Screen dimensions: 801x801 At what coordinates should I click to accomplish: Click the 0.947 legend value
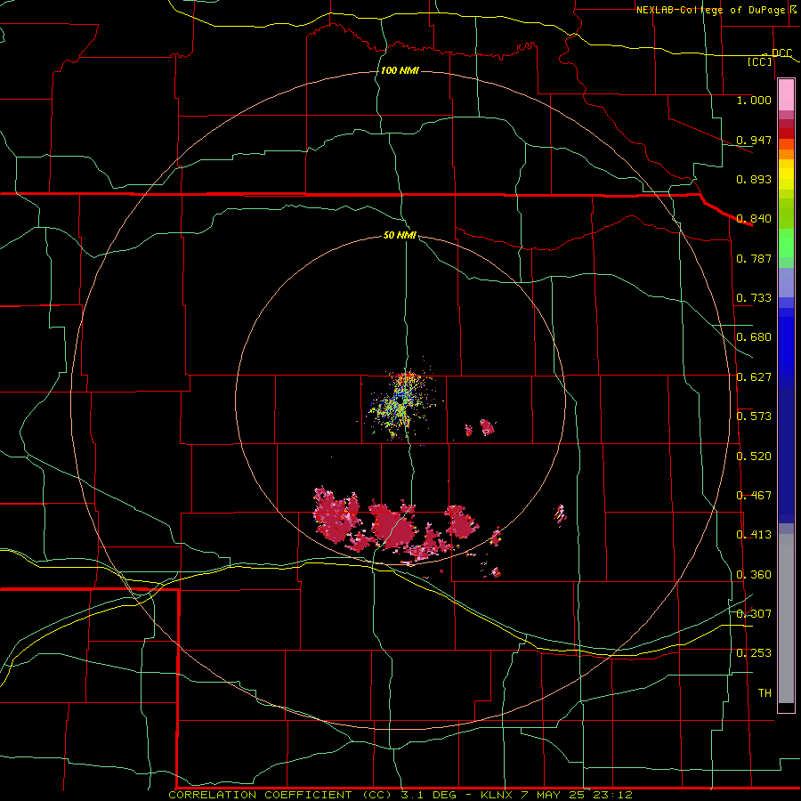(x=754, y=140)
